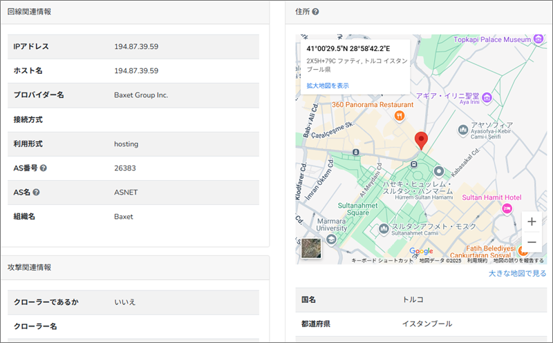
Task: Click the プロバイダー名 row label
Action: (39, 95)
